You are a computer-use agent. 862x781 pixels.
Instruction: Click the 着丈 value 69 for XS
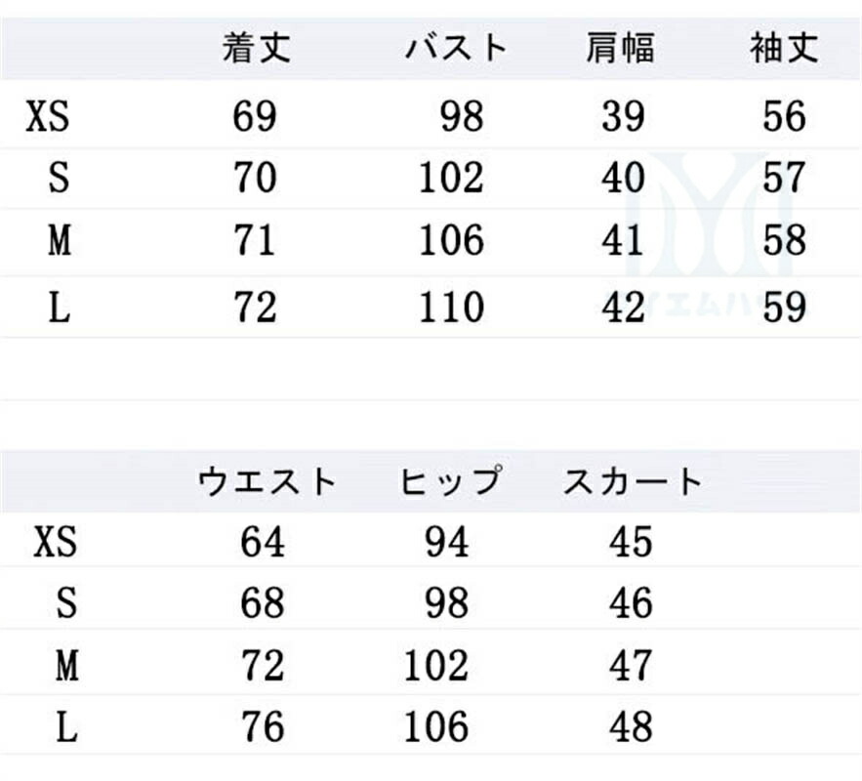coord(255,117)
